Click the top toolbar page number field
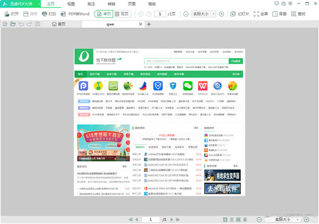319x224 pixels. [160, 14]
